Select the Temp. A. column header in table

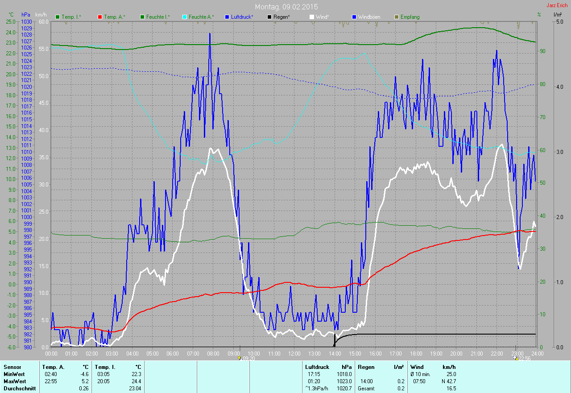coord(53,367)
